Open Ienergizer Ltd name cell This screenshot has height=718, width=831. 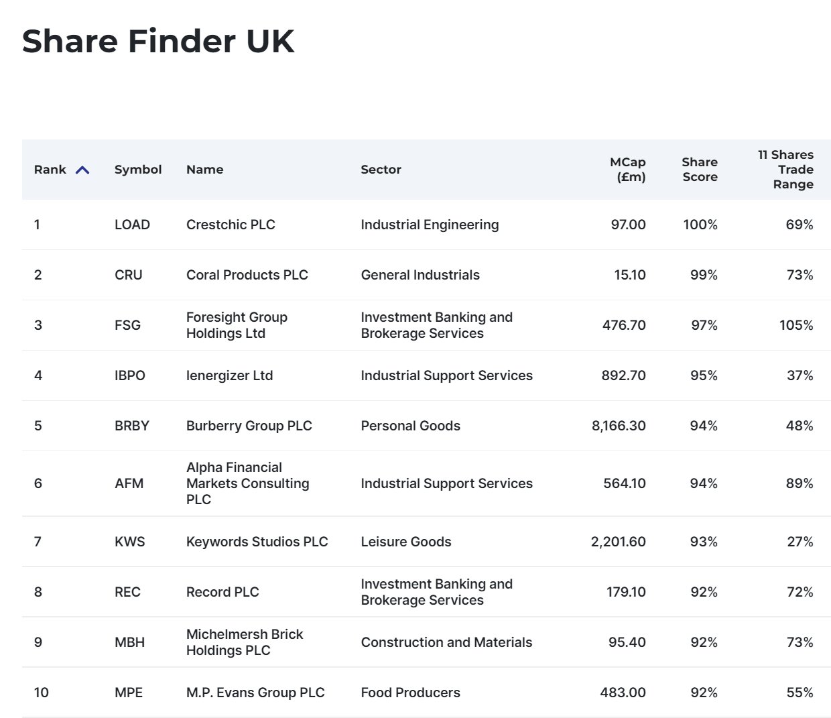230,375
